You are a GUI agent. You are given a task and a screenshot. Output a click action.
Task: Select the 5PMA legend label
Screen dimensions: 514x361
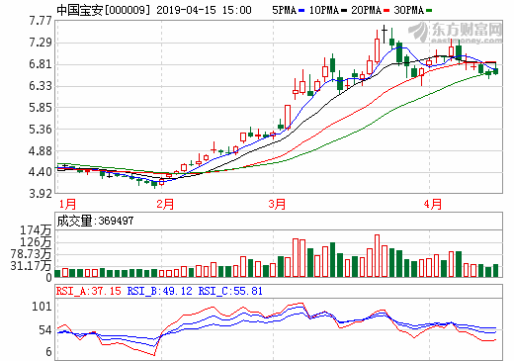(x=285, y=10)
